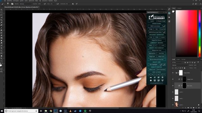Toggle visibility of the bottom portrait layer

pos(173,105)
